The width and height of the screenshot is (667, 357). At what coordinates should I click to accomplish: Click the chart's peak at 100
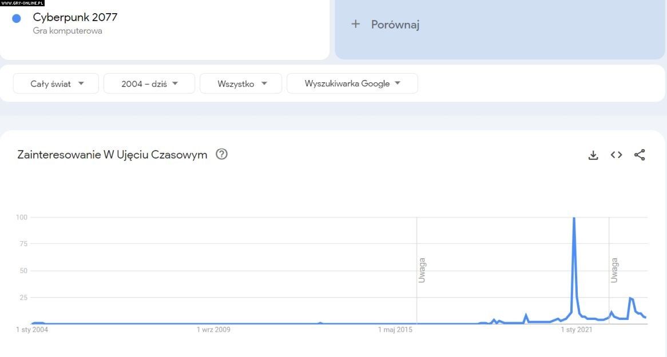click(x=574, y=218)
